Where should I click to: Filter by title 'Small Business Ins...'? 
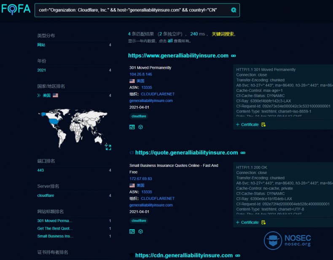pos(55,236)
